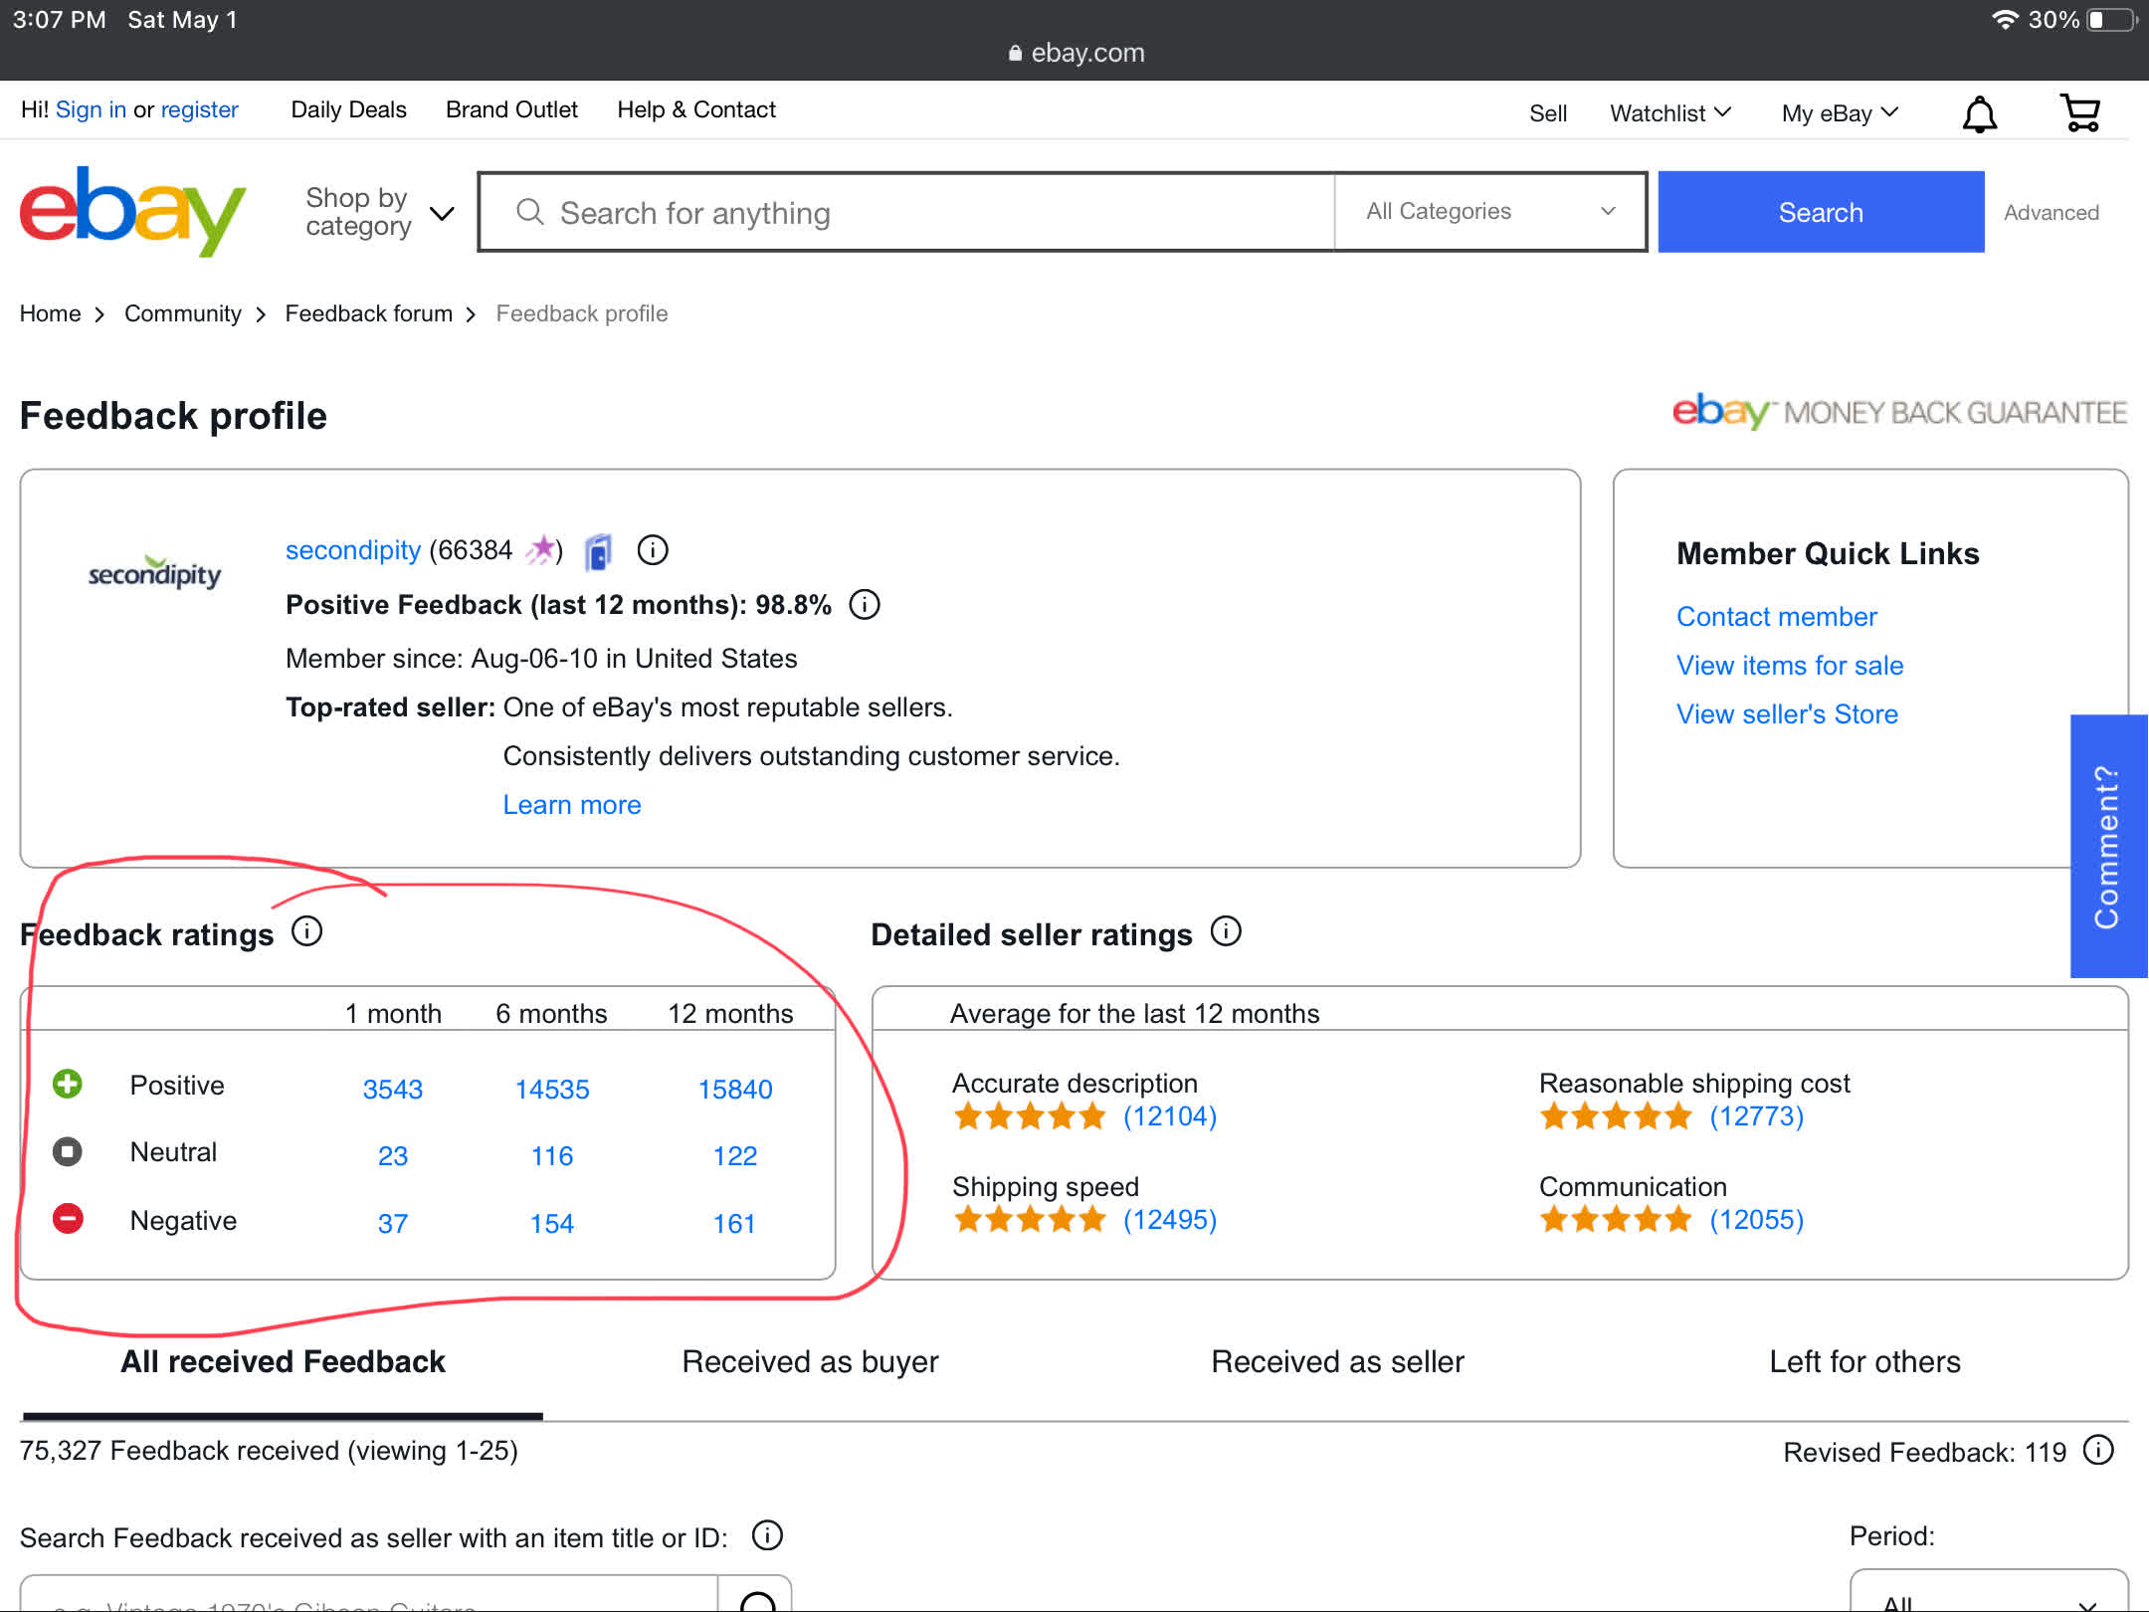This screenshot has height=1612, width=2149.
Task: Open Brand Outlet menu item
Action: tap(511, 109)
